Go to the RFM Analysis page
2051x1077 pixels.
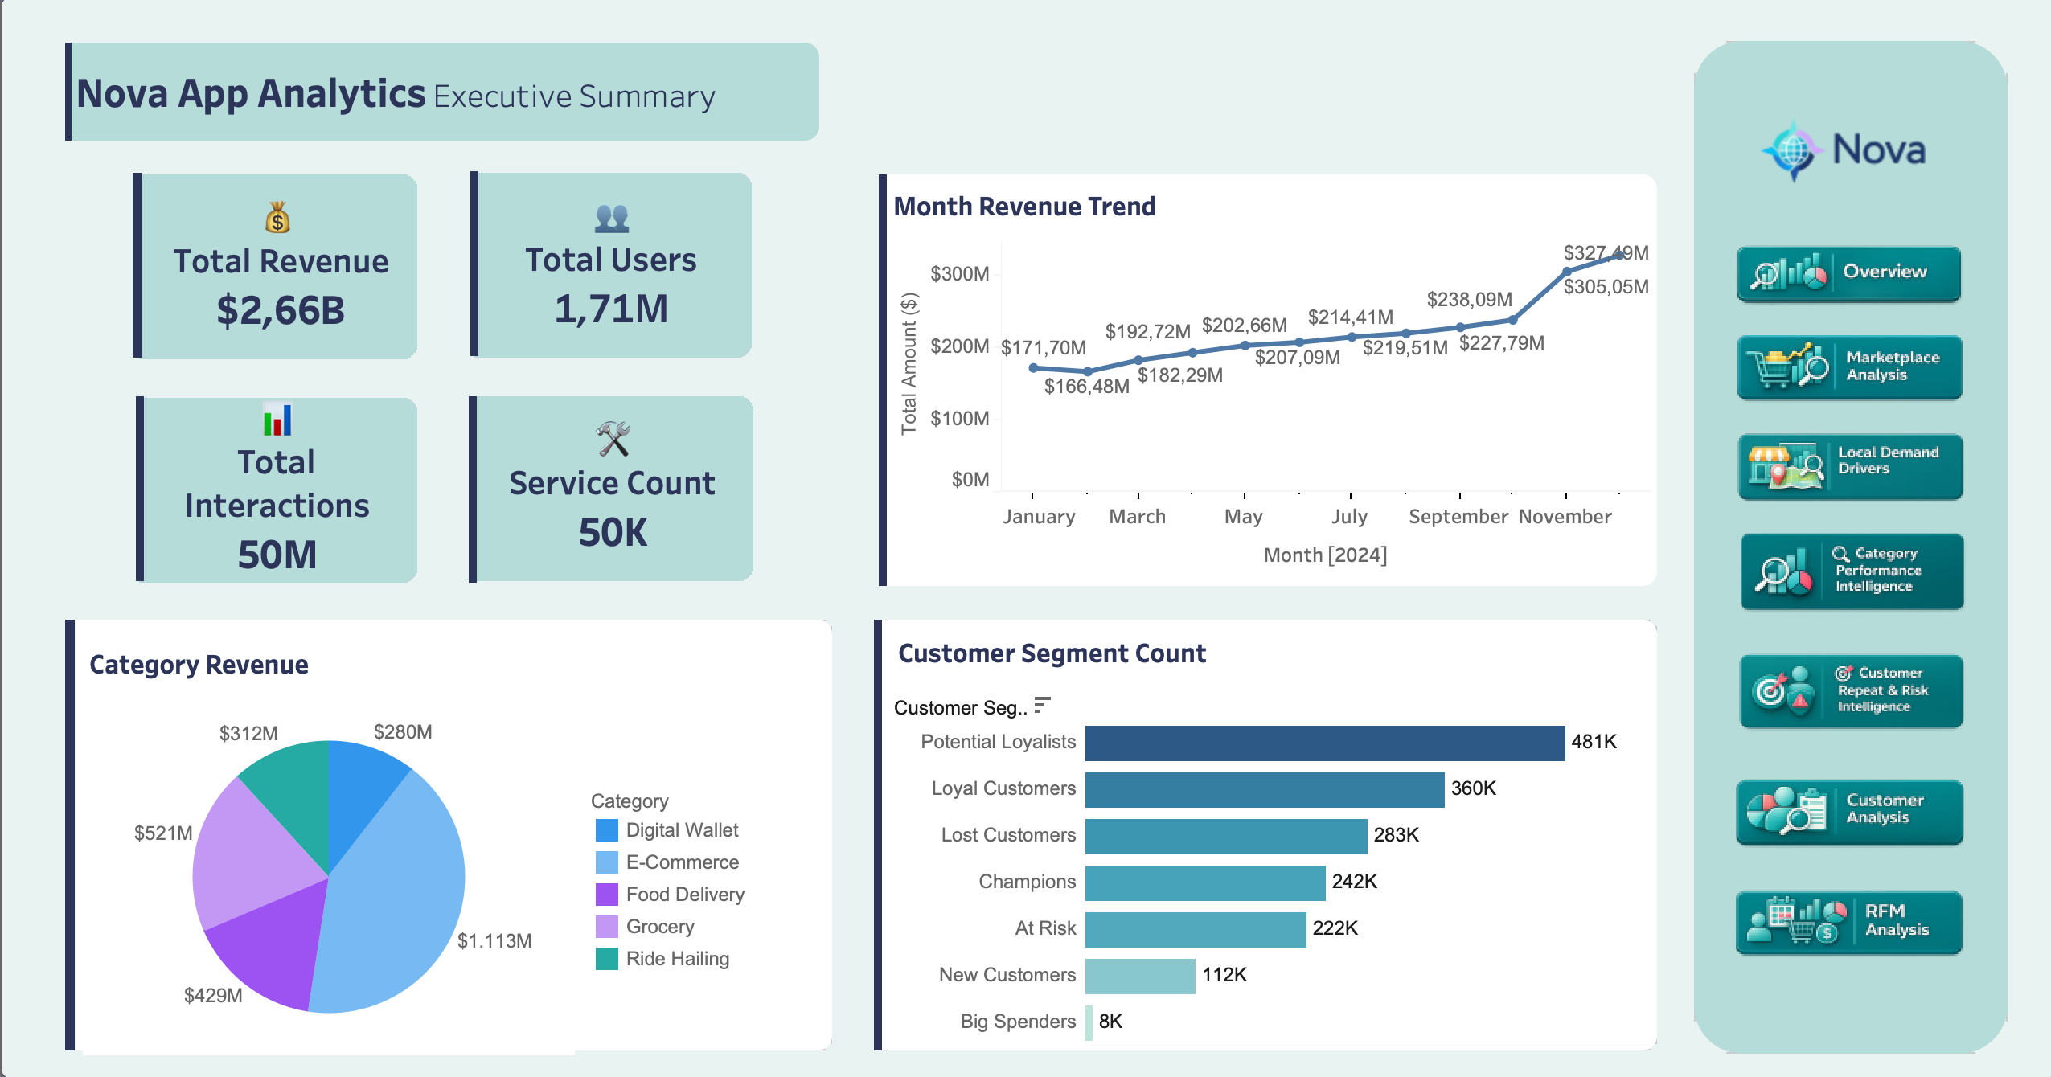click(x=1849, y=922)
